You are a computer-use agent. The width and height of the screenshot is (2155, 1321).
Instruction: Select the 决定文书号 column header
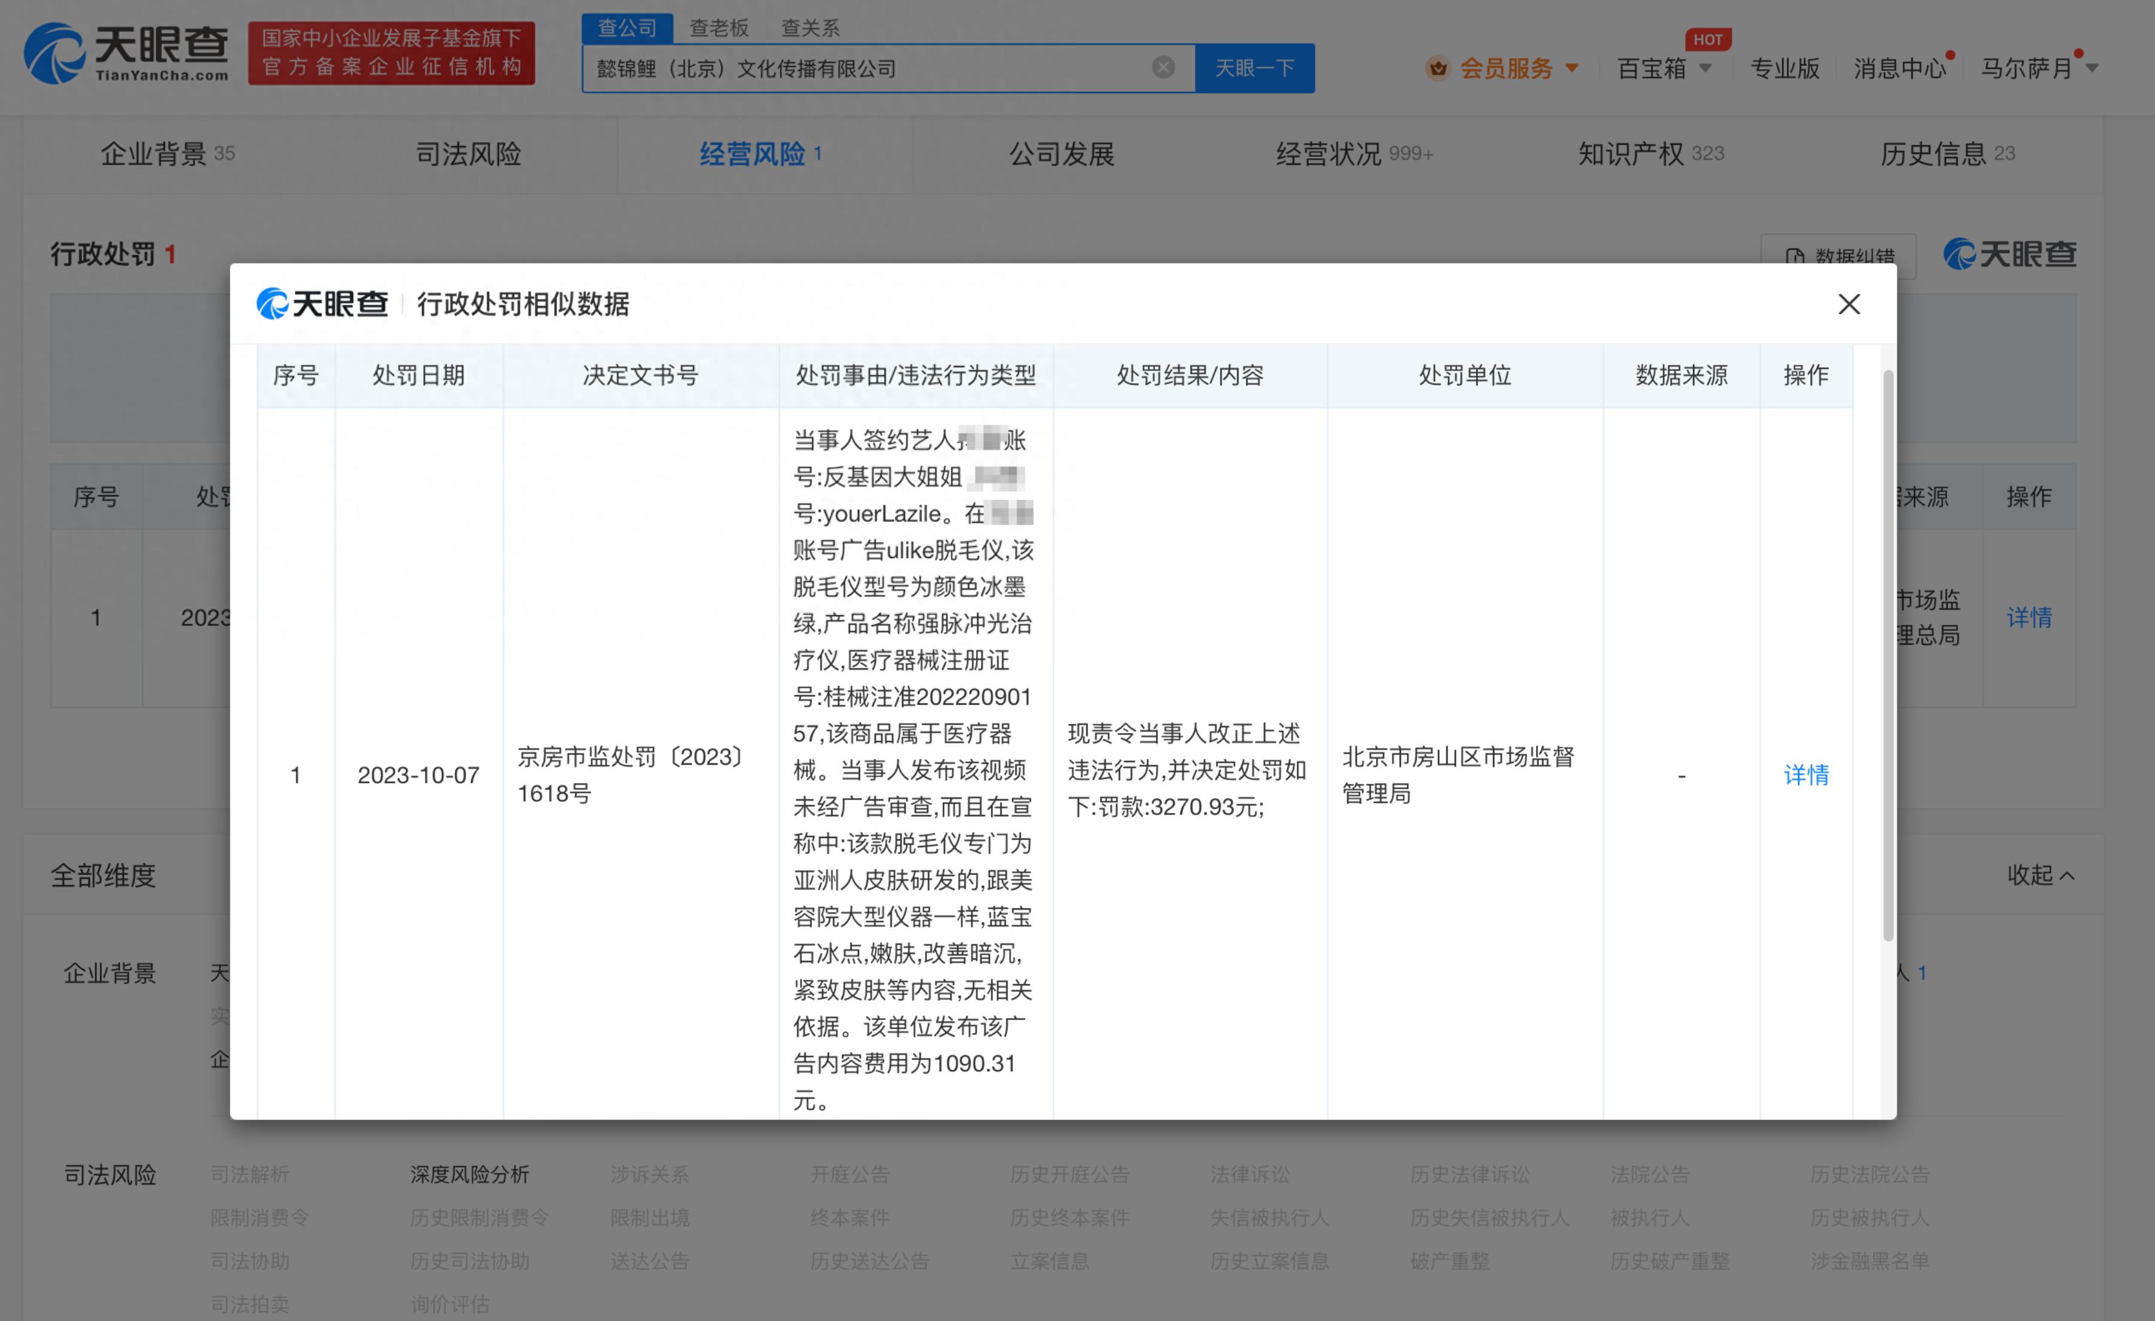(x=640, y=375)
